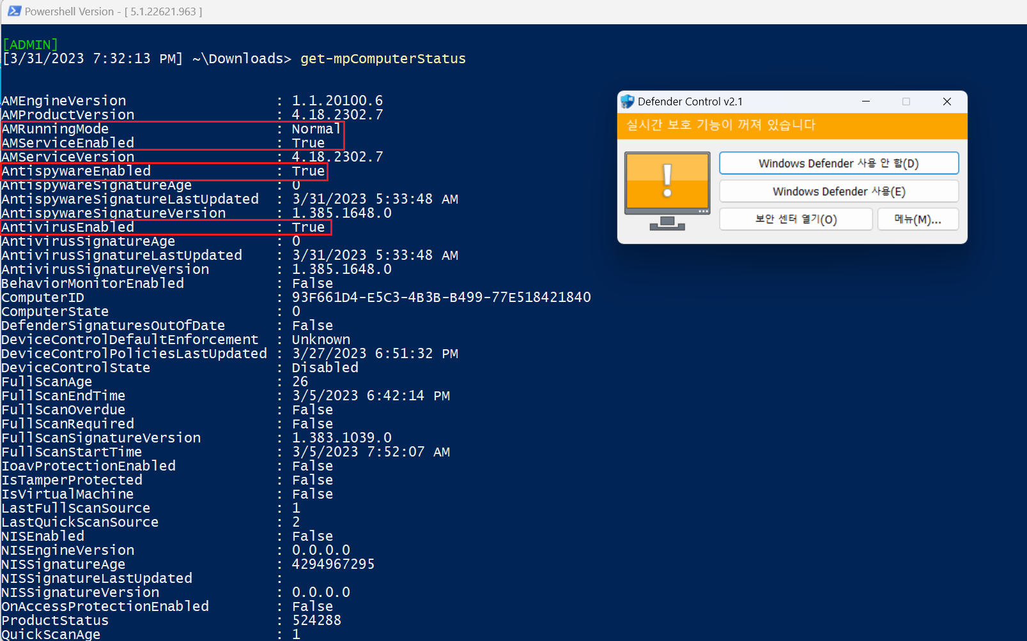Click the Defender Control v2.1 title text
Viewport: 1027px width, 641px height.
click(690, 102)
